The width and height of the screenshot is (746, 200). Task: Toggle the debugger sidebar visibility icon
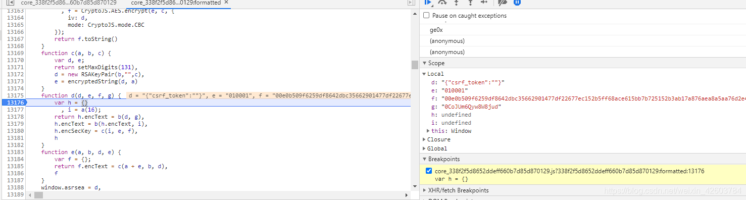click(411, 3)
